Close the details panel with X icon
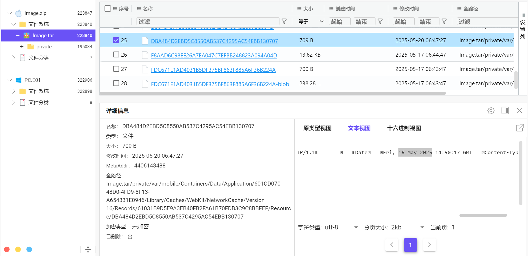Image resolution: width=528 pixels, height=256 pixels. click(519, 111)
